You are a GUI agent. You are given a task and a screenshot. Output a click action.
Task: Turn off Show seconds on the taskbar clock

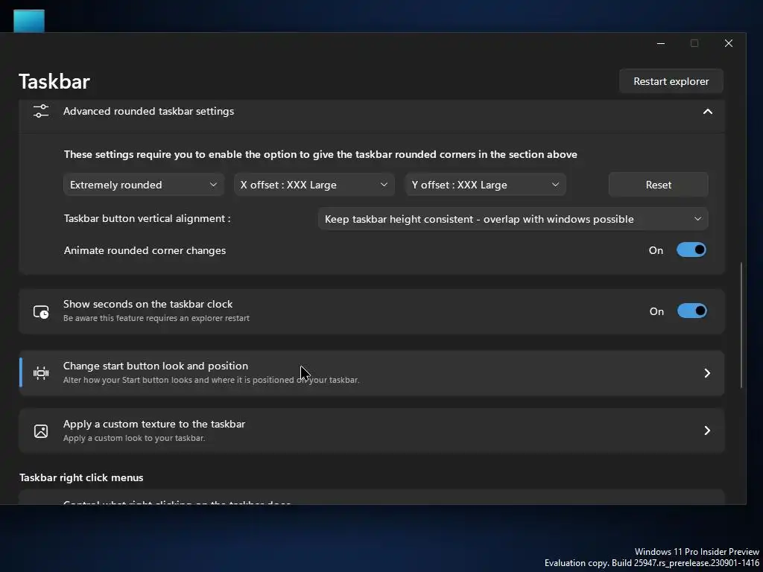[691, 311]
